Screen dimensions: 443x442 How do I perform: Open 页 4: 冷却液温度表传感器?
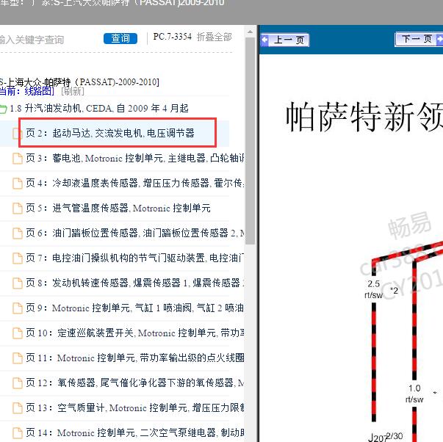click(x=135, y=183)
